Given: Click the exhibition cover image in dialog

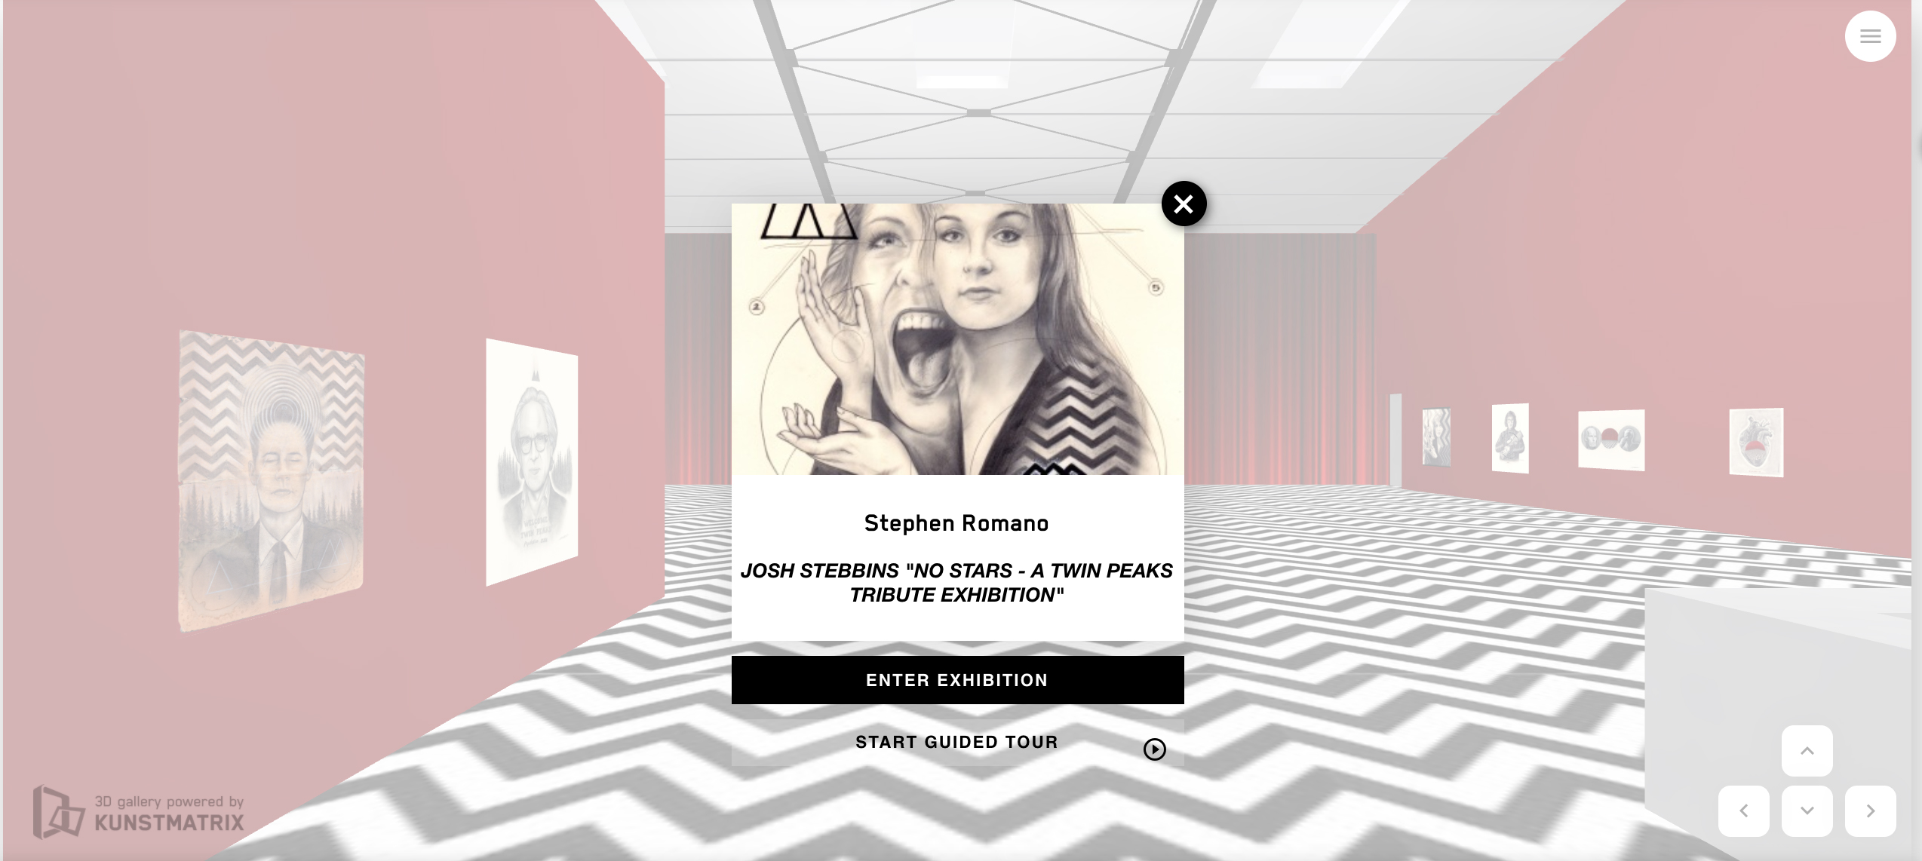Looking at the screenshot, I should (957, 339).
